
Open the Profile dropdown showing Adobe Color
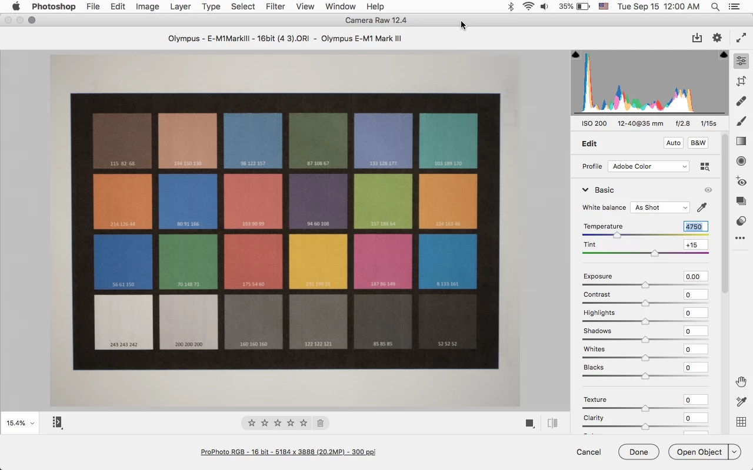point(648,166)
